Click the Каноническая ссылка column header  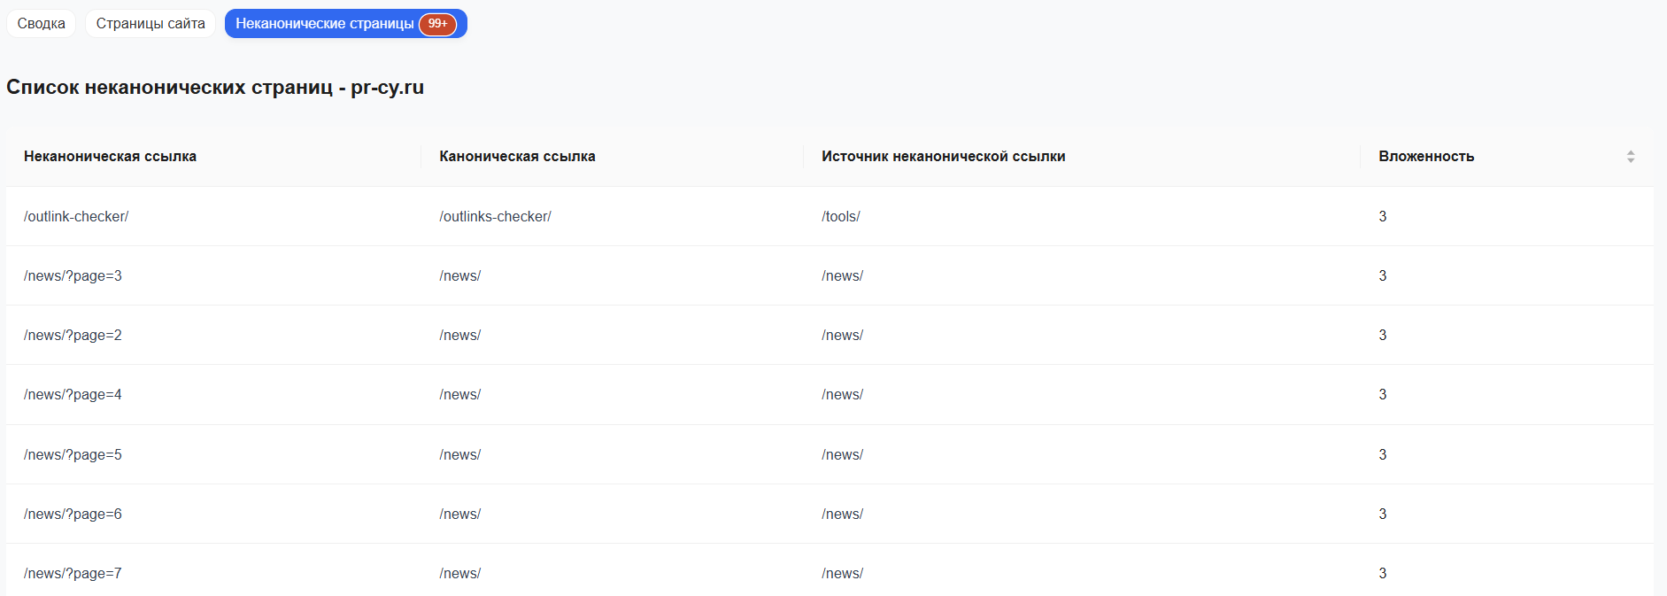(x=517, y=157)
